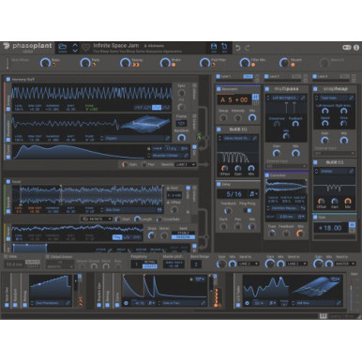Select the Random noise seed option
The width and height of the screenshot is (362, 362).
coord(183,237)
